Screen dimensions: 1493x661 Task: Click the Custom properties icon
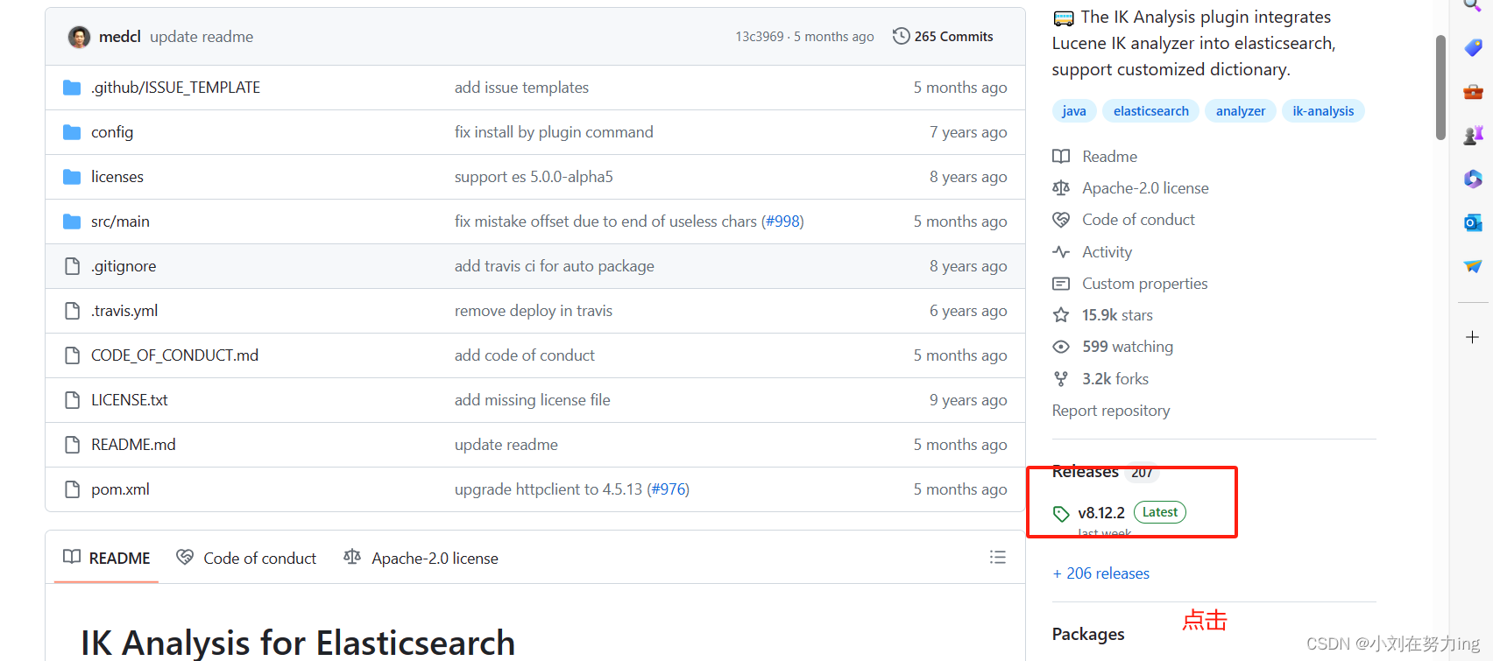click(x=1061, y=284)
